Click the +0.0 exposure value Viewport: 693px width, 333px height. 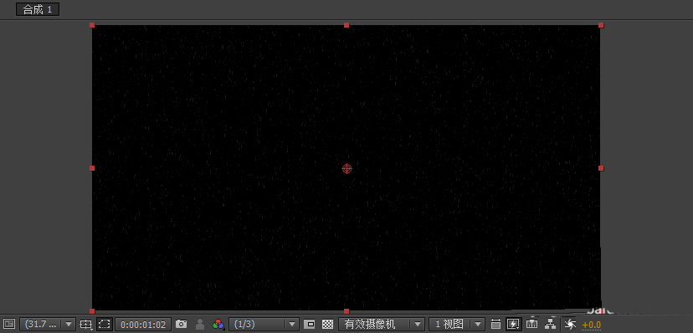point(592,325)
